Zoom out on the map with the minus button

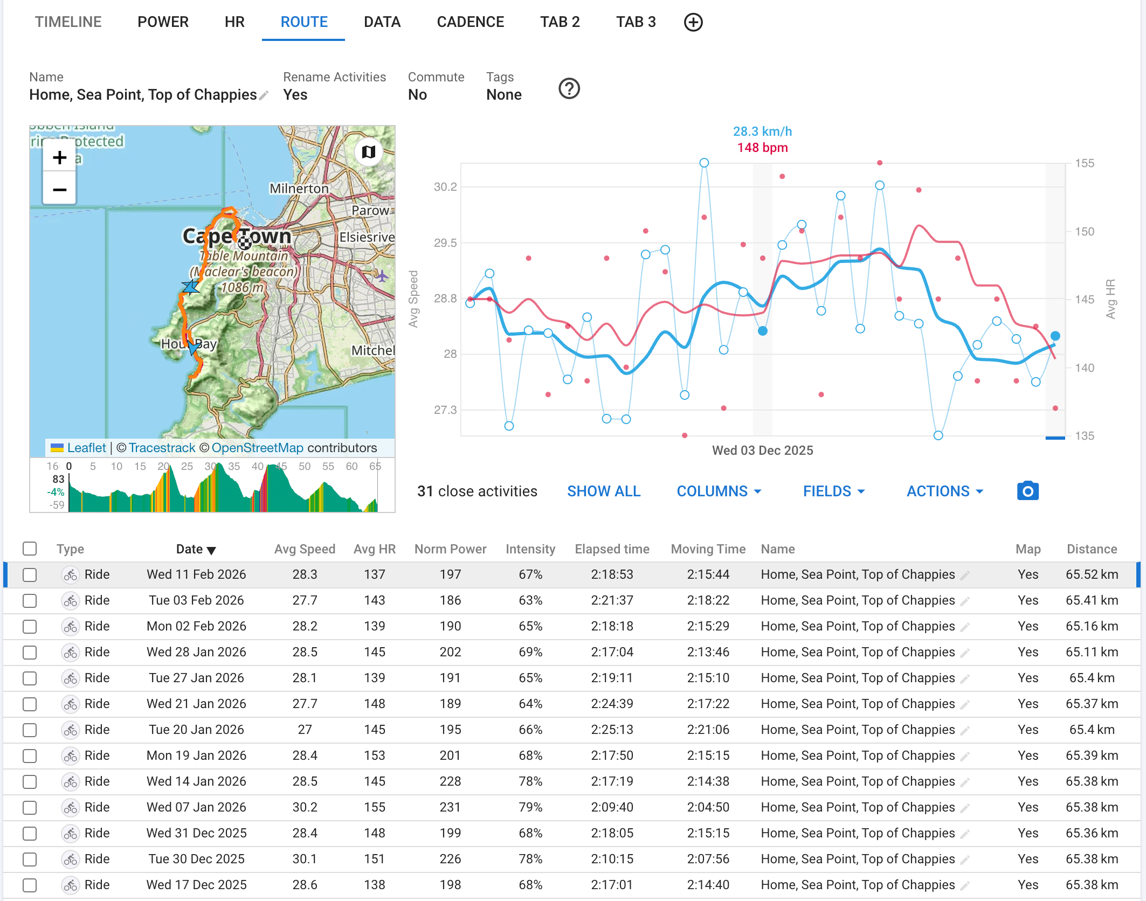tap(59, 189)
